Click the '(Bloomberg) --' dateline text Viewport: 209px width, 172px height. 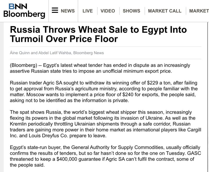[x=26, y=65]
